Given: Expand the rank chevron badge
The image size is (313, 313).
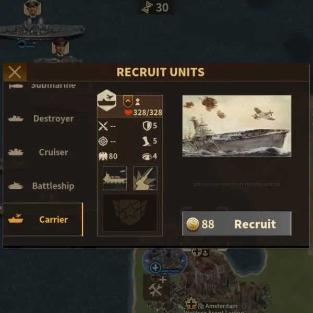Looking at the screenshot, I should click(x=128, y=101).
